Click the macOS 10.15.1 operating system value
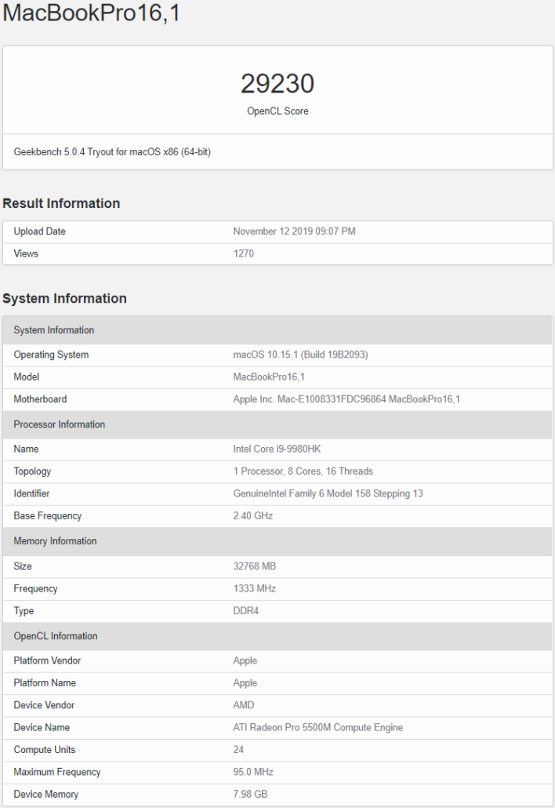This screenshot has height=808, width=555. tap(300, 355)
